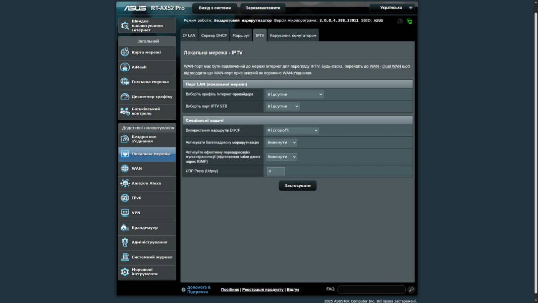Screen dimensions: 538x303
Task: Open the Quick Internet Setup icon
Action: [x=125, y=25]
